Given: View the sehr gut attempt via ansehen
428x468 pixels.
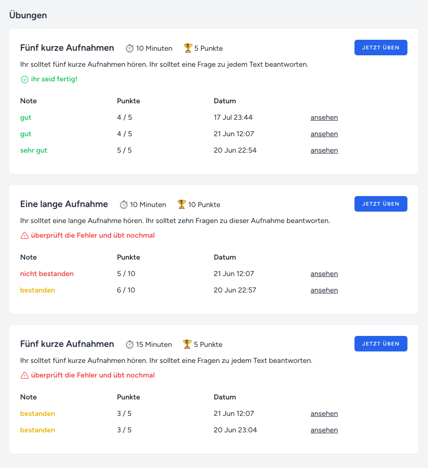Looking at the screenshot, I should 324,150.
